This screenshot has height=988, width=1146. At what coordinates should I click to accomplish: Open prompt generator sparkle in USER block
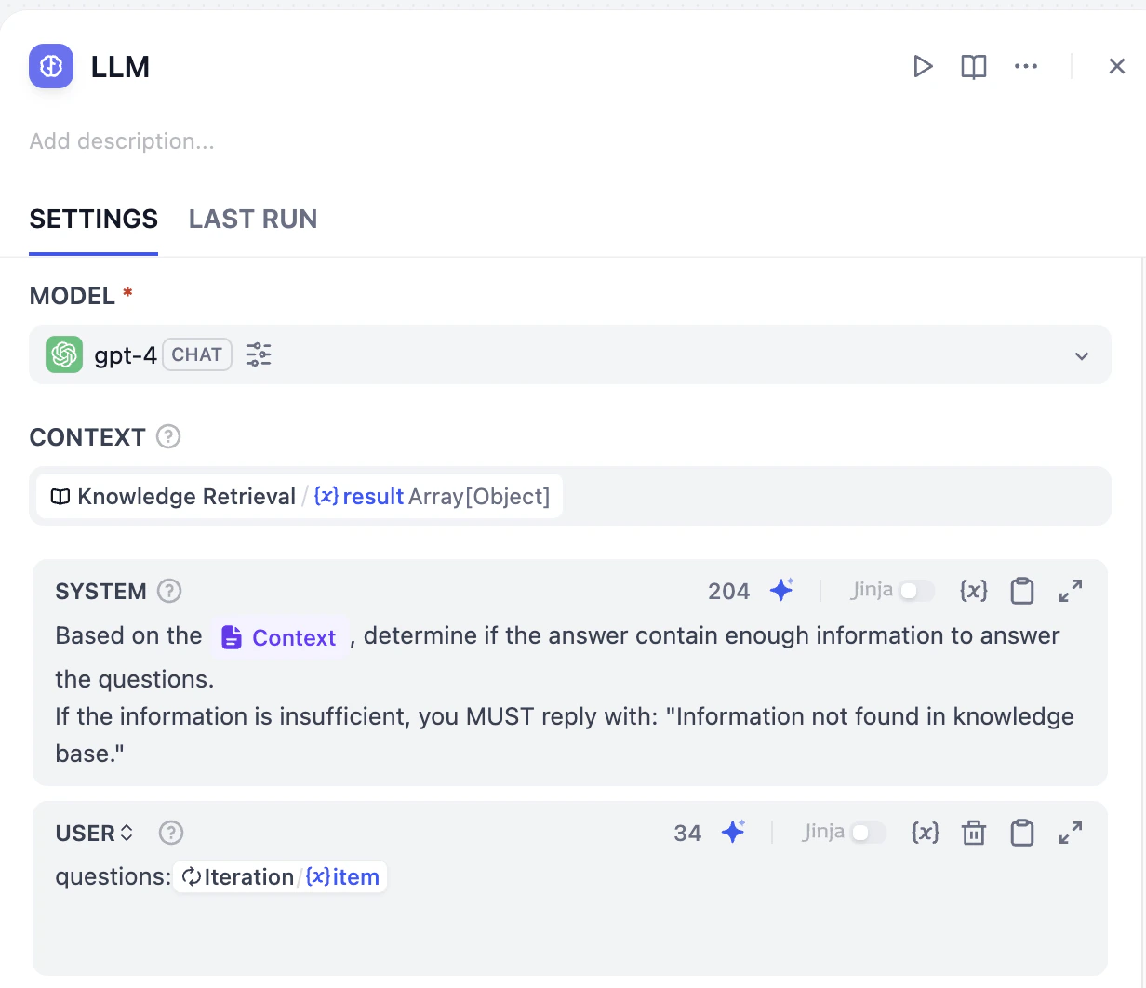pyautogui.click(x=734, y=832)
